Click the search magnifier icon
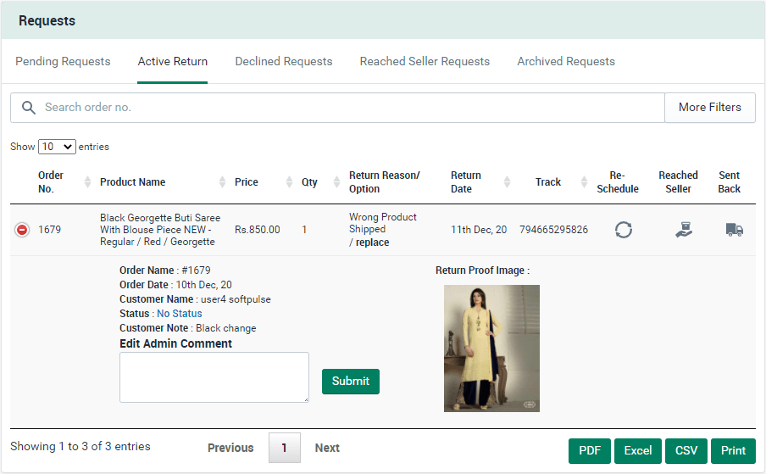The width and height of the screenshot is (766, 474). [x=29, y=108]
